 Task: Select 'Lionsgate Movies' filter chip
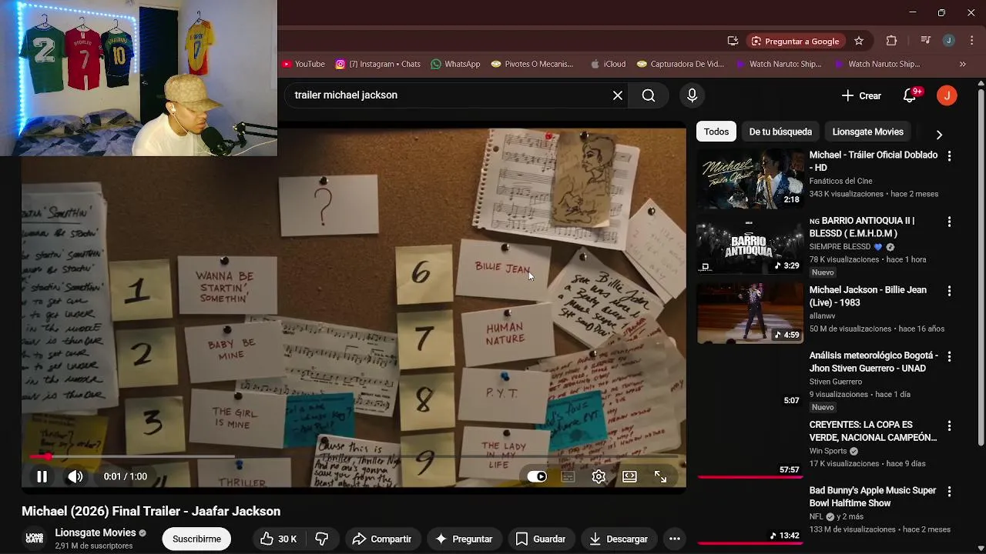[867, 132]
